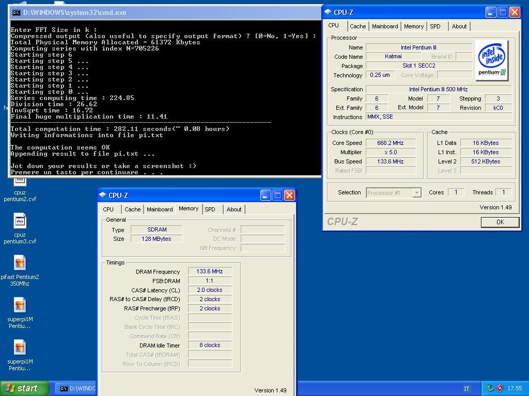Click the 128 MBytes memory size field

pos(157,239)
